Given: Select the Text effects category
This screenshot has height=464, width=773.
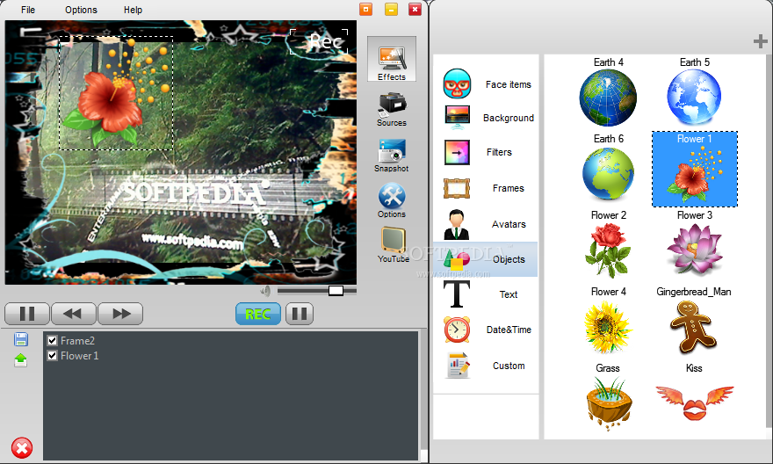Looking at the screenshot, I should pos(486,294).
